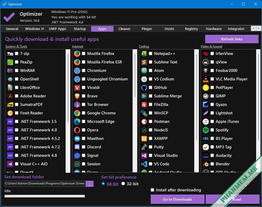Enable Install after downloading

point(152,190)
